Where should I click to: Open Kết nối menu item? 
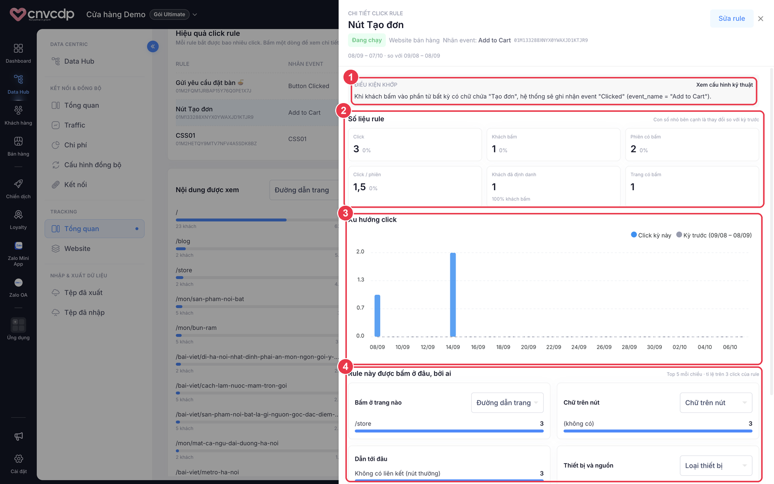[x=94, y=185]
